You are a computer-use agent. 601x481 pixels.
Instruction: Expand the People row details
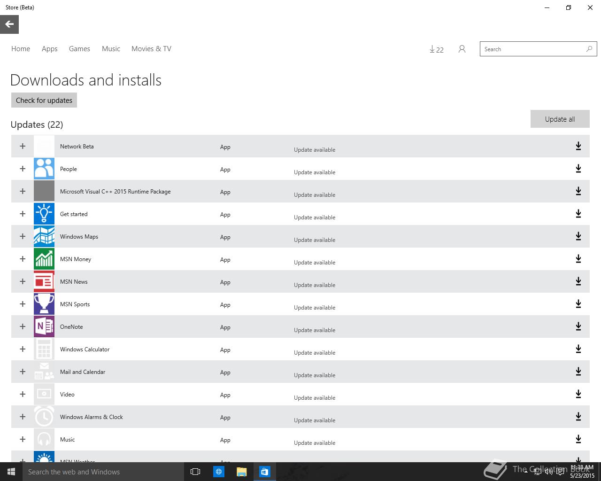pyautogui.click(x=23, y=169)
